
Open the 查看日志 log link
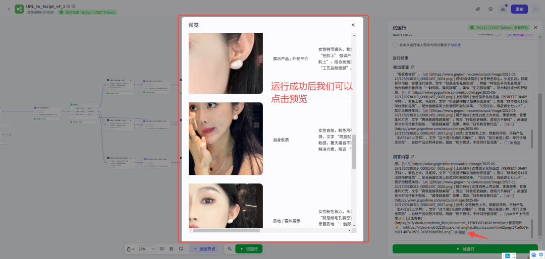[x=521, y=27]
